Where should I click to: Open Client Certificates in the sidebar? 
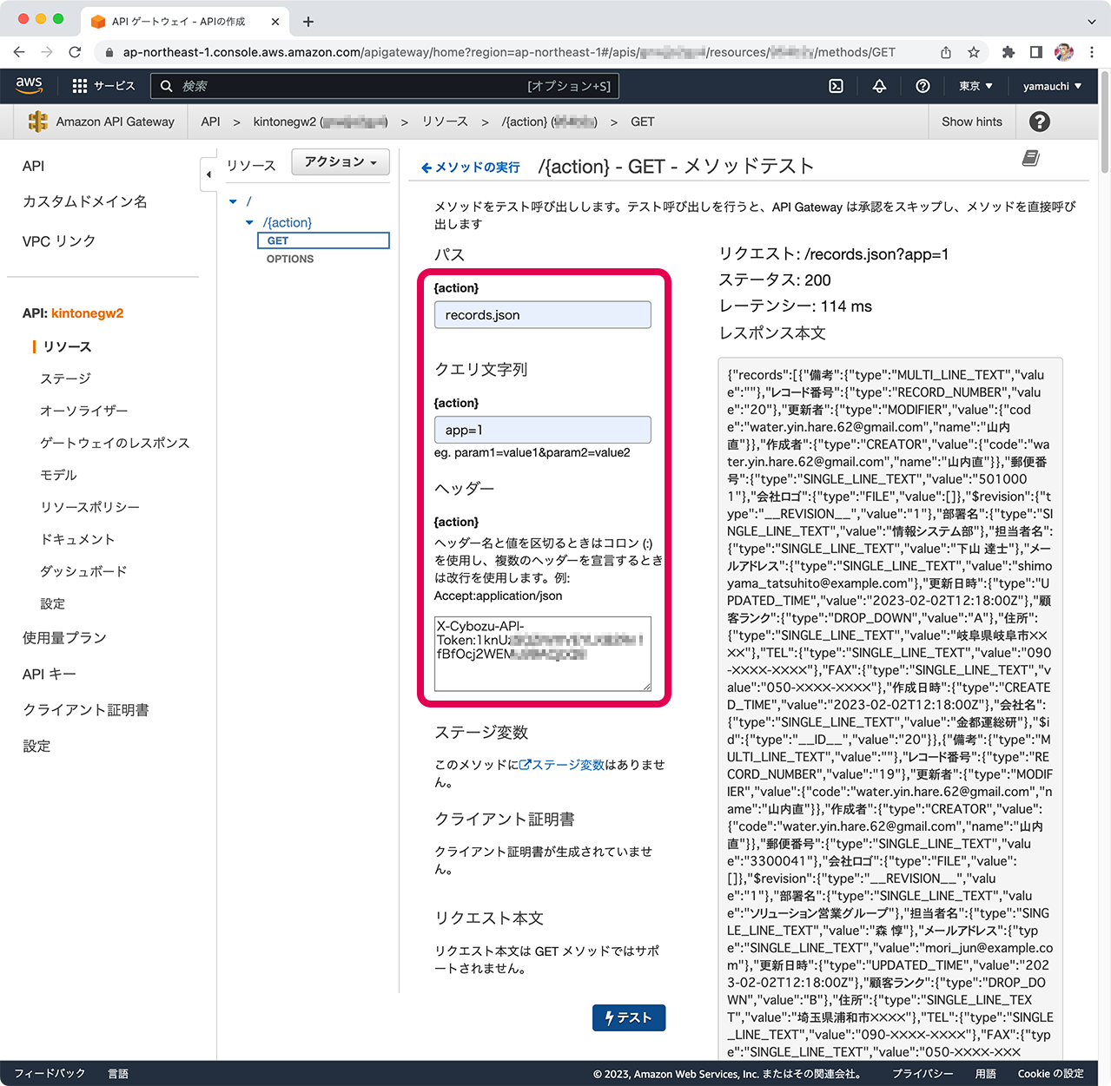[85, 710]
